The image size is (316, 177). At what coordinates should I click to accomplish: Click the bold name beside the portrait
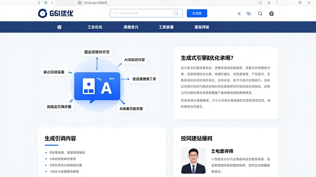tap(222, 151)
